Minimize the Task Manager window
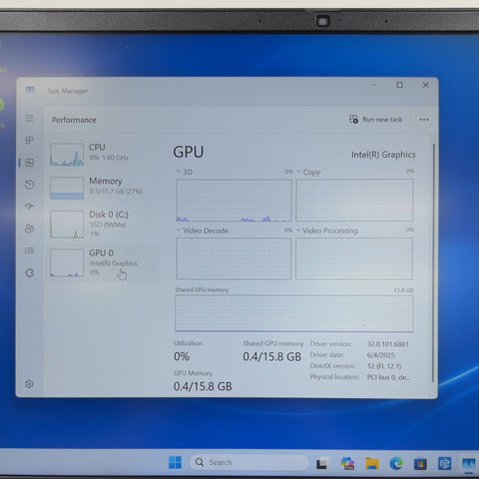 click(x=374, y=85)
